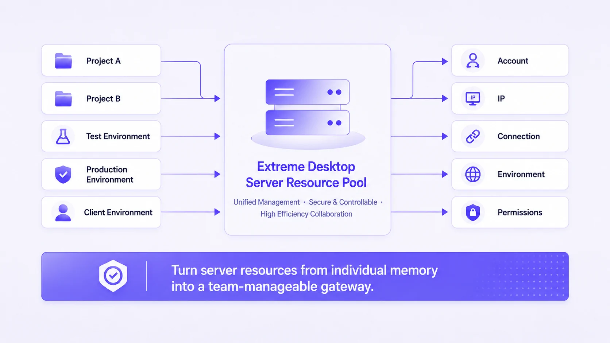
Task: Select the Production Environment label
Action: coord(109,175)
